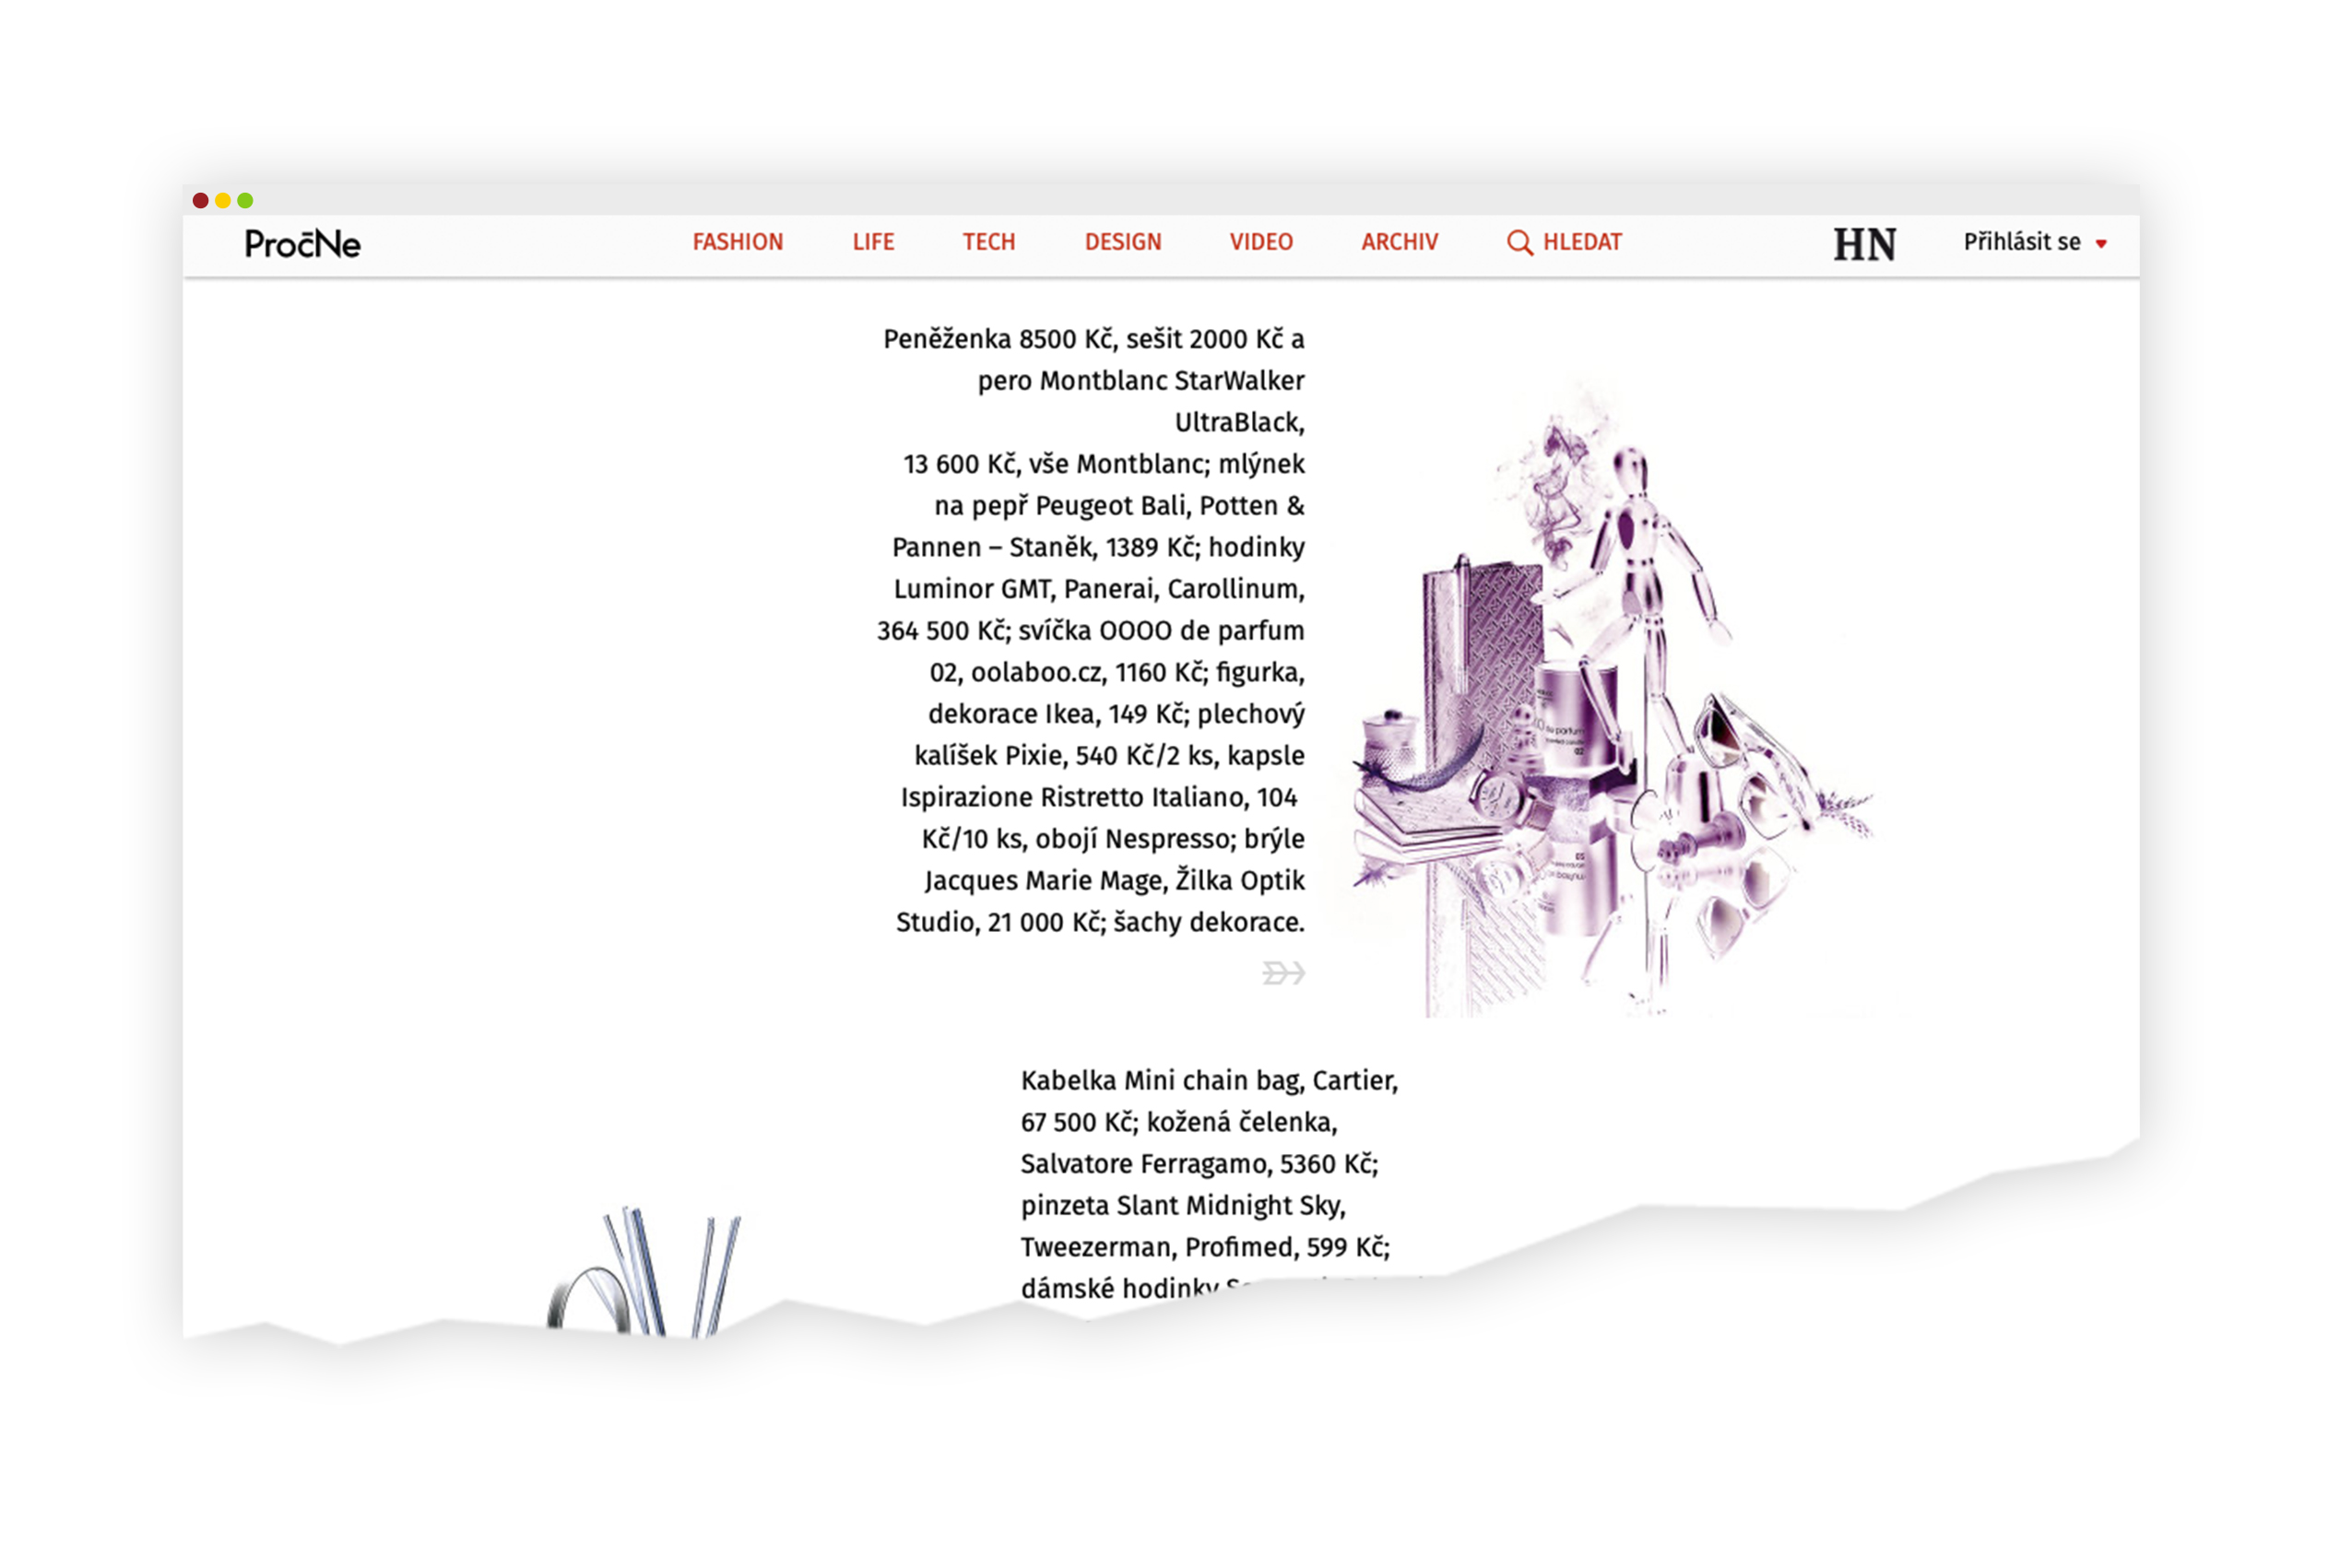Select the text "Salvatore Ferragamo, 5360 Kč;"
The width and height of the screenshot is (2328, 1568).
pos(1199,1164)
